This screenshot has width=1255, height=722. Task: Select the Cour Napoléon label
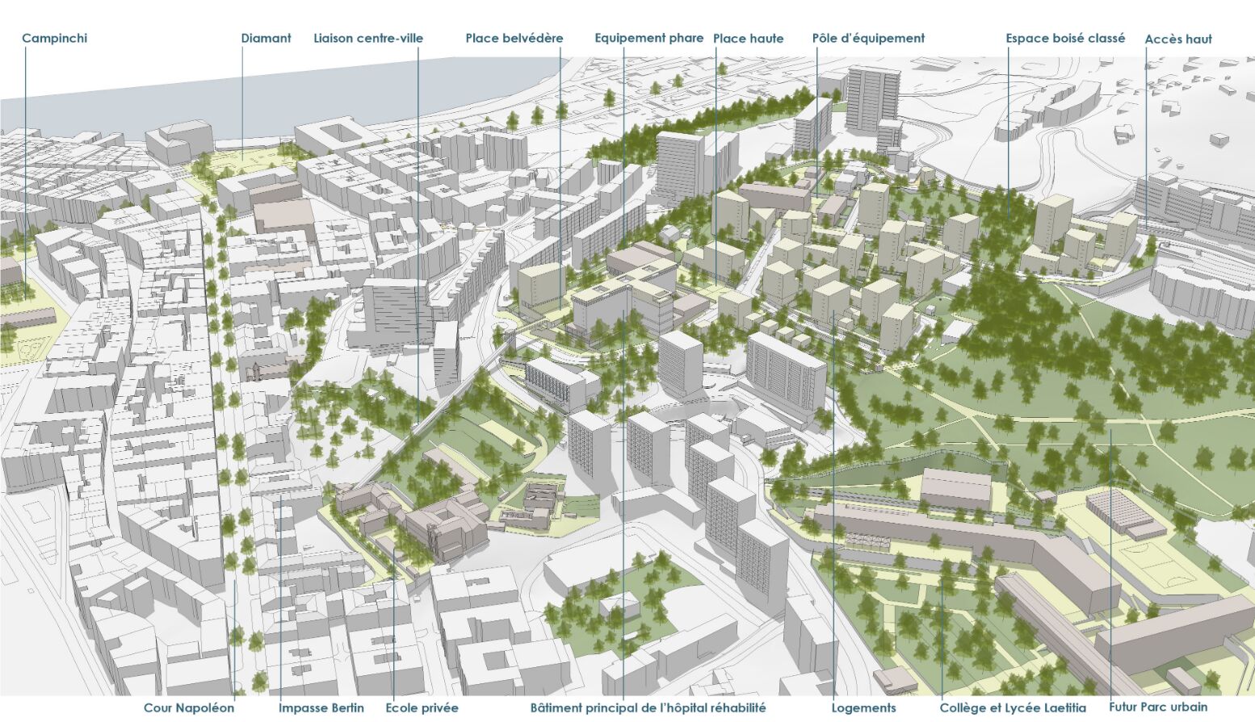pyautogui.click(x=189, y=708)
